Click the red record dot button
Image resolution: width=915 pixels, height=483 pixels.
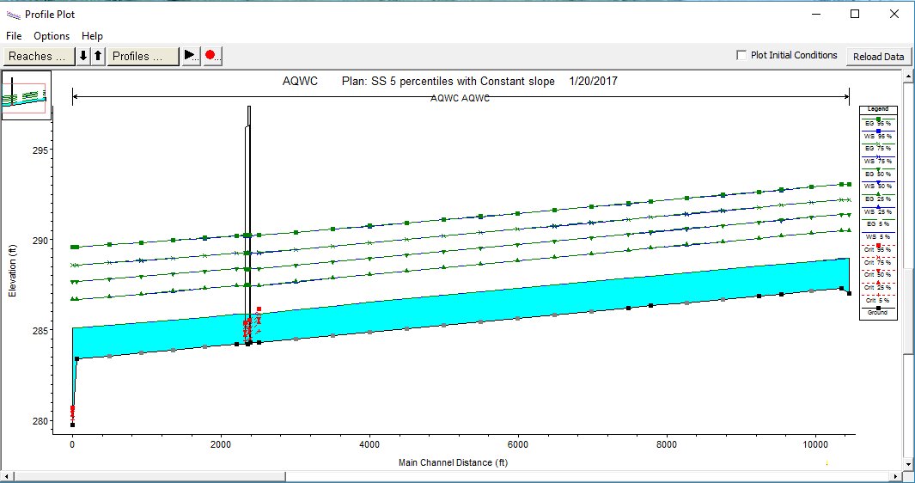[212, 56]
